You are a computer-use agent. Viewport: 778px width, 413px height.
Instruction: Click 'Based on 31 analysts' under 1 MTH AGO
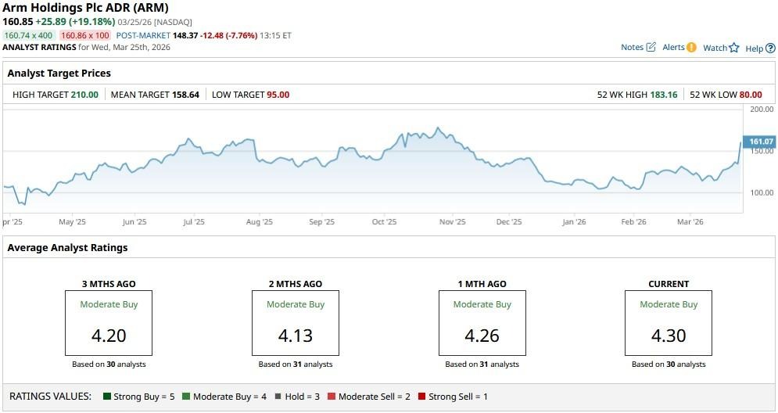point(482,364)
